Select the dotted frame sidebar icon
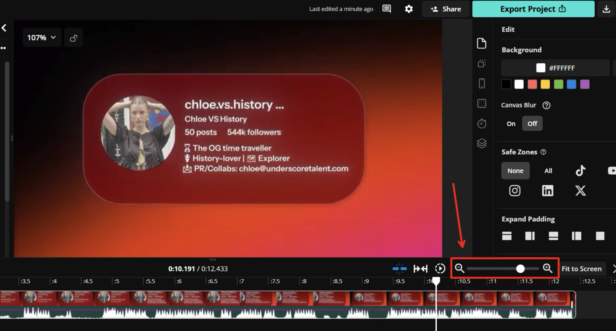Viewport: 616px width, 331px height. click(482, 103)
